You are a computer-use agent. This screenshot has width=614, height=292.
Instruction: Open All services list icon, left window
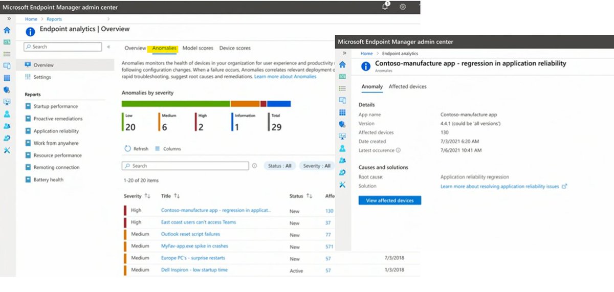[7, 54]
